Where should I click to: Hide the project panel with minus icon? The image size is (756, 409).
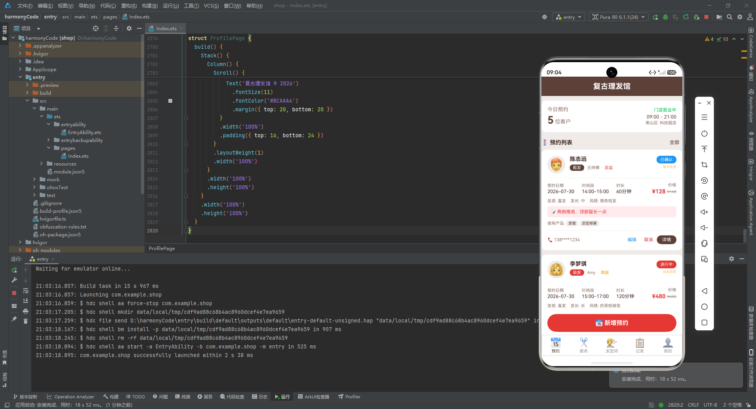(x=139, y=28)
